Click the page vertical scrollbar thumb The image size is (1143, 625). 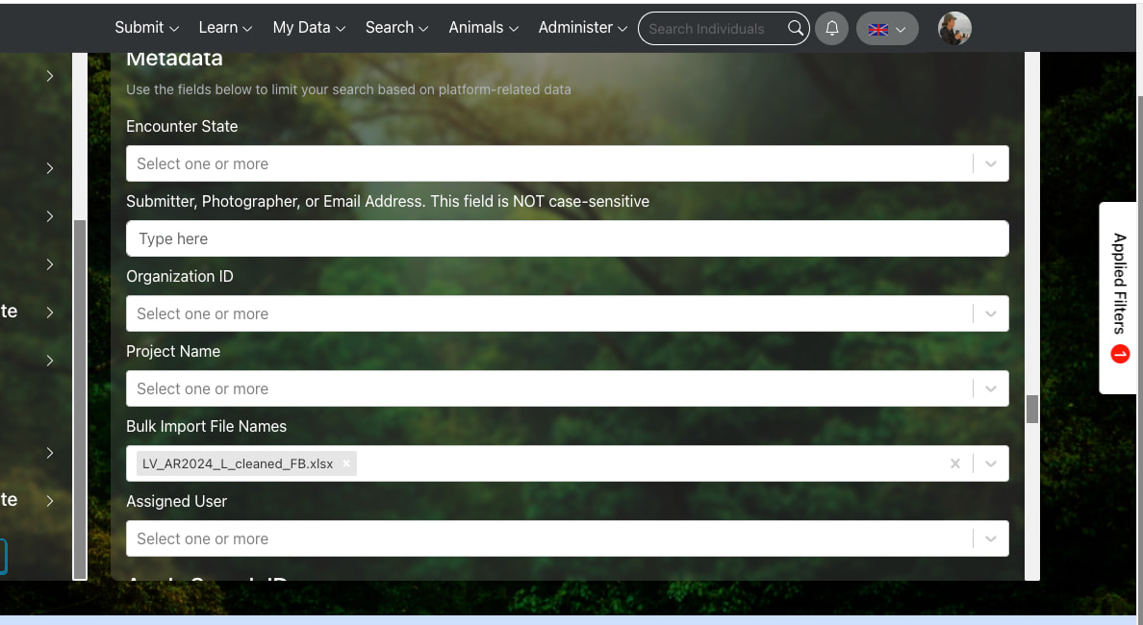coord(1032,409)
